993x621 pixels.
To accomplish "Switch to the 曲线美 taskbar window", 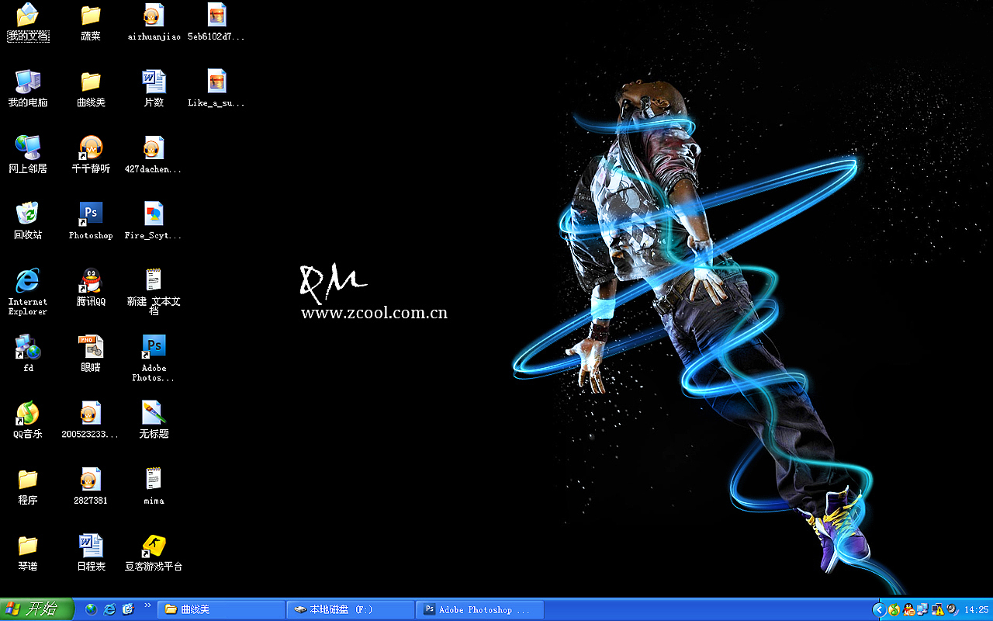I will coord(221,610).
